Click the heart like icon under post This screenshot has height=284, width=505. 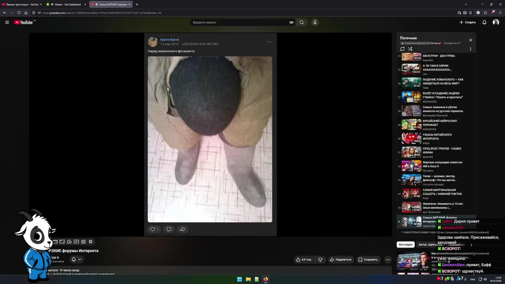pos(153,229)
